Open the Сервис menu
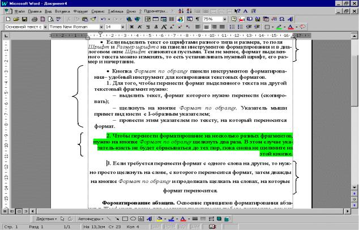The image size is (359, 230). [x=98, y=11]
